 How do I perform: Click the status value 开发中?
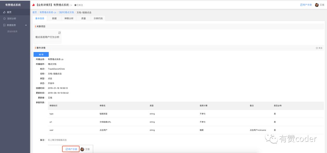coord(51,83)
